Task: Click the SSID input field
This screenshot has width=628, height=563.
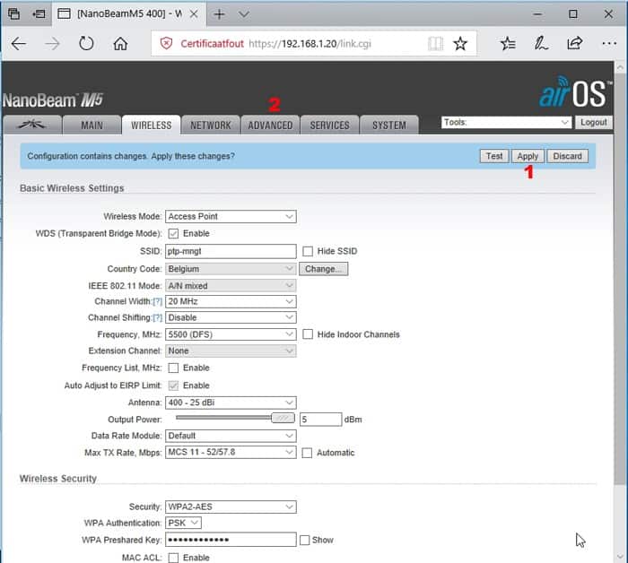Action: pyautogui.click(x=231, y=251)
